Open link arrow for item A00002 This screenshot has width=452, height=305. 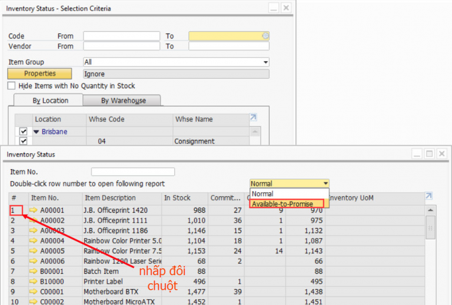(34, 220)
